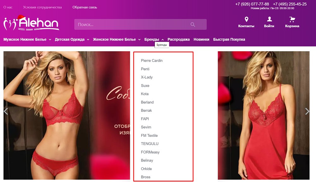Select FAPI brand
The image size is (316, 182).
tap(145, 119)
